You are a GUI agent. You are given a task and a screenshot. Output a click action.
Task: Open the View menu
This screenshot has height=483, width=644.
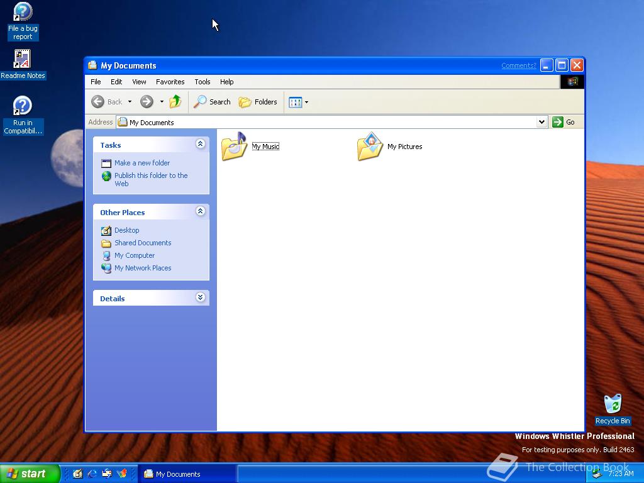pos(139,82)
